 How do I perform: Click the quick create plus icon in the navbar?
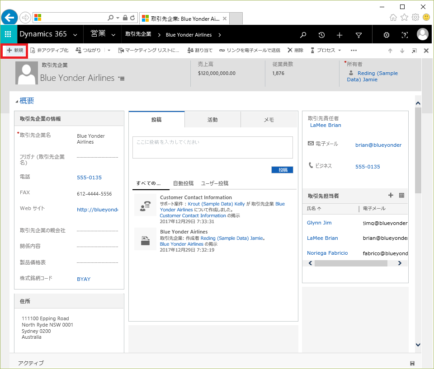340,35
